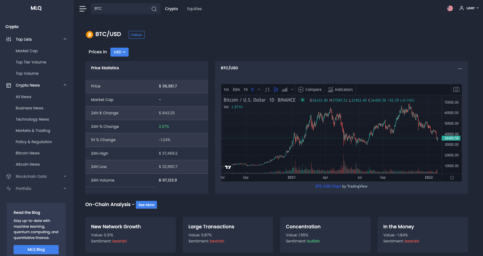Screen dimensions: 483x256
Task: Click the Portfolio pulse icon
Action: [x=9, y=188]
